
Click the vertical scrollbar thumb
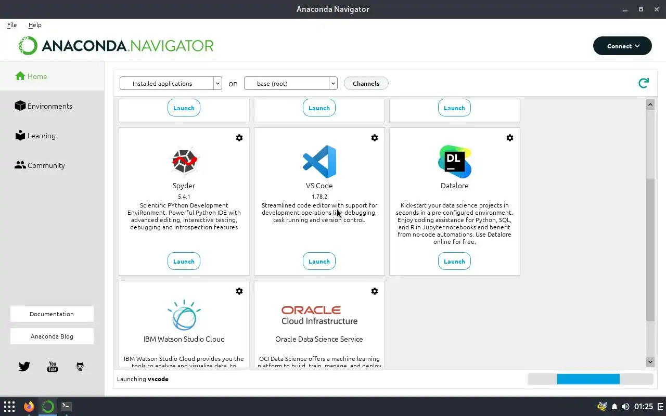point(650,250)
